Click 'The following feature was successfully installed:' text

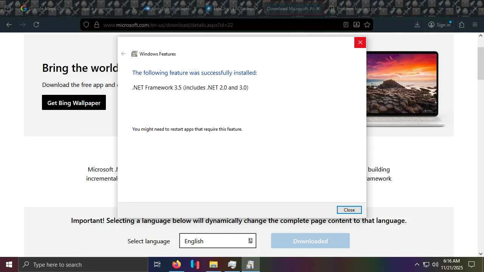(x=194, y=73)
